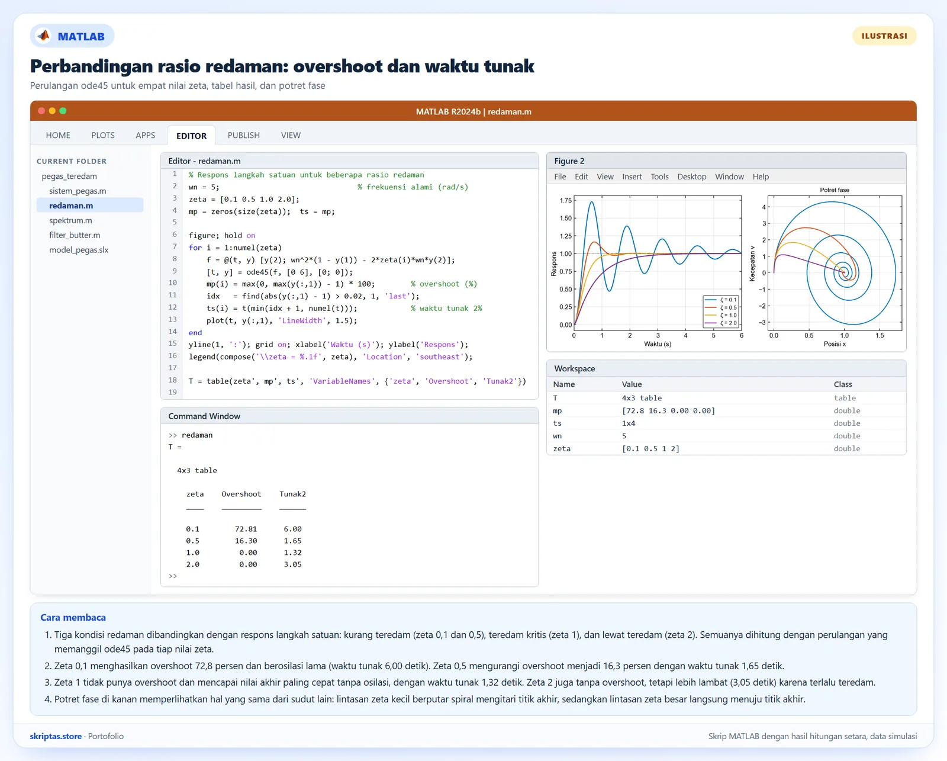Image resolution: width=947 pixels, height=761 pixels.
Task: Switch to the VIEW tab
Action: coord(291,135)
